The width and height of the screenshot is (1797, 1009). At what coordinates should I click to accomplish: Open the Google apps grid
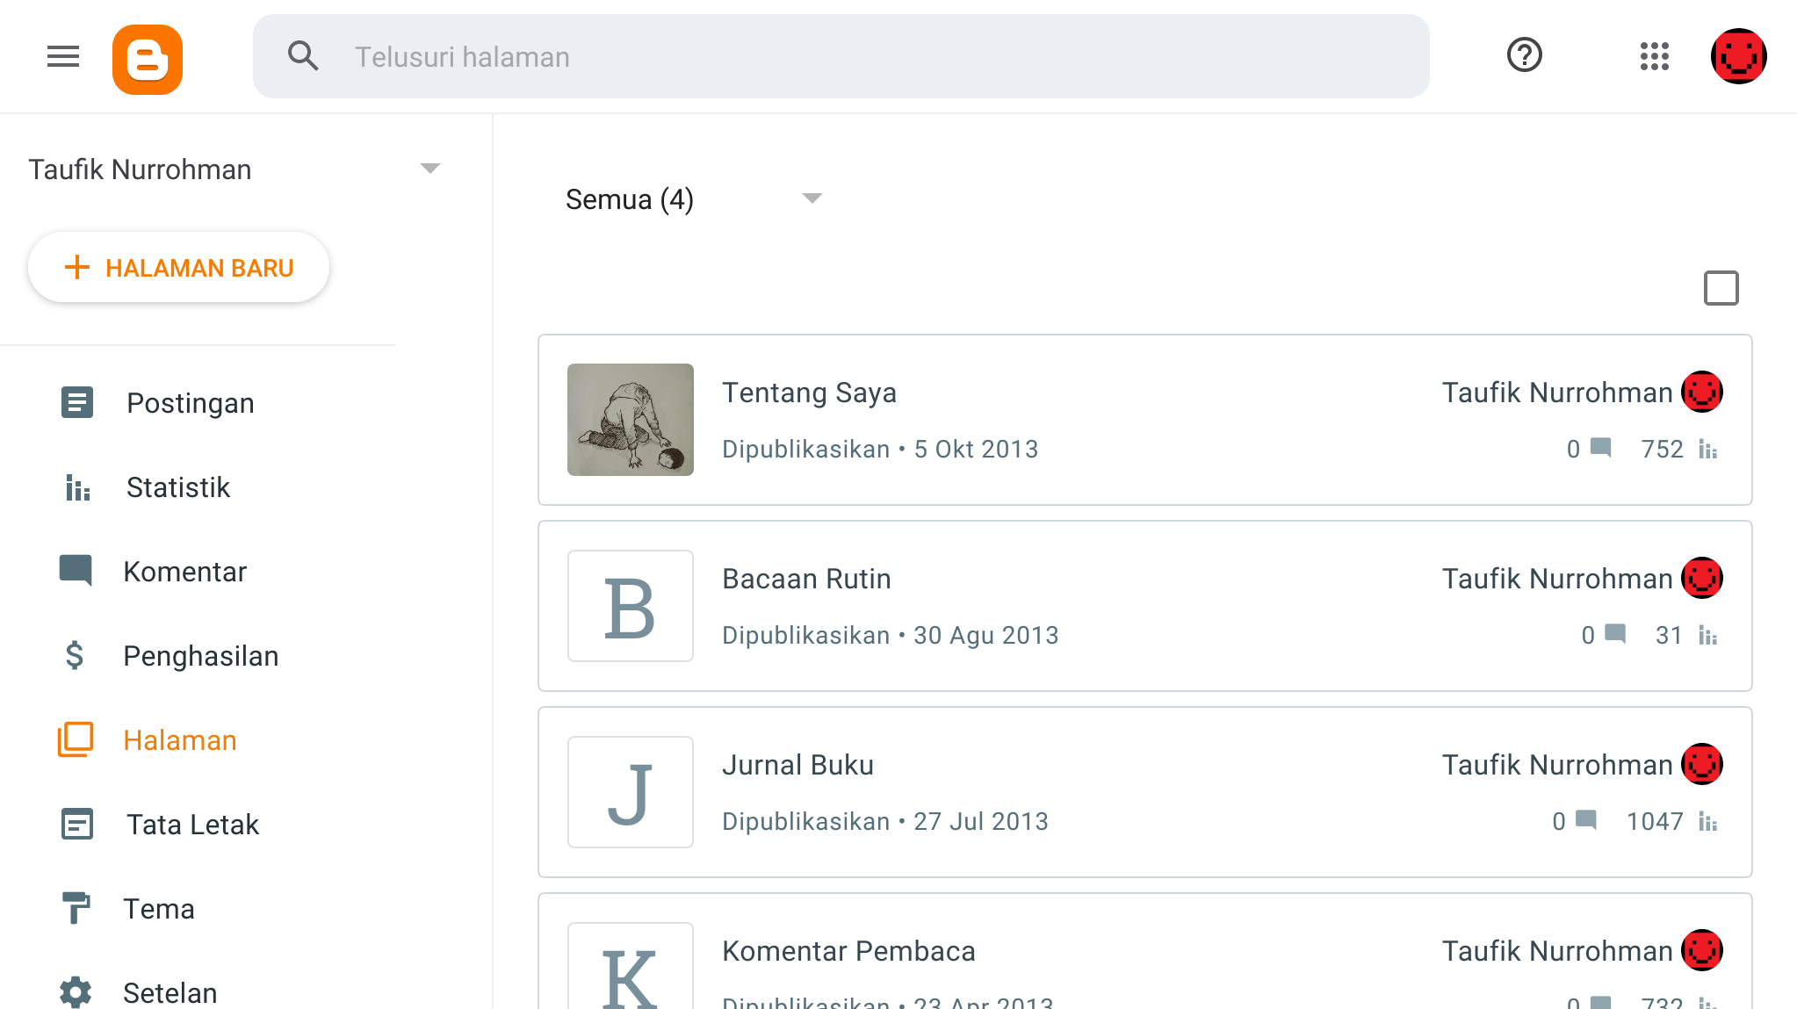[x=1655, y=56]
